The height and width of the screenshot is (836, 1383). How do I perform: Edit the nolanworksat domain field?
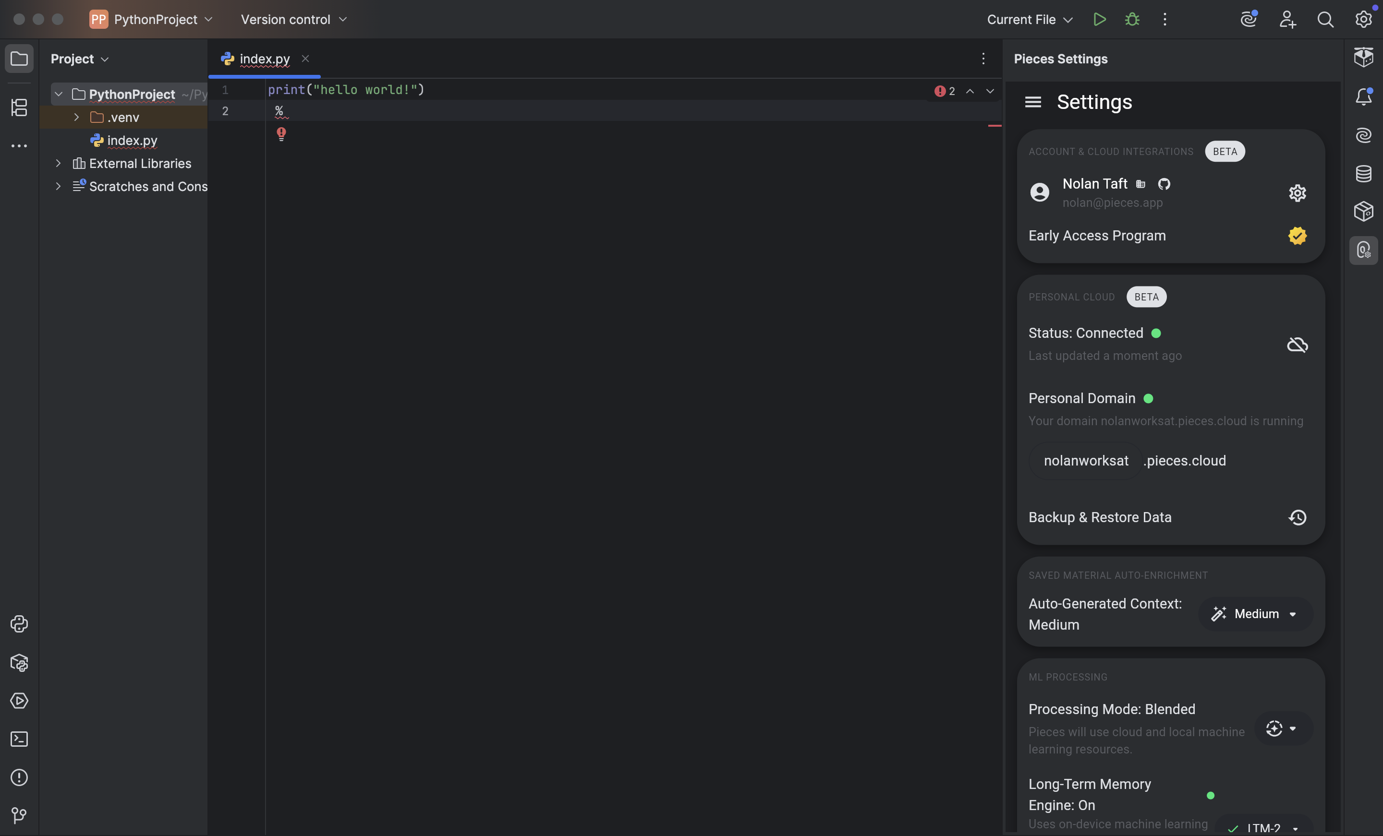[x=1086, y=461]
